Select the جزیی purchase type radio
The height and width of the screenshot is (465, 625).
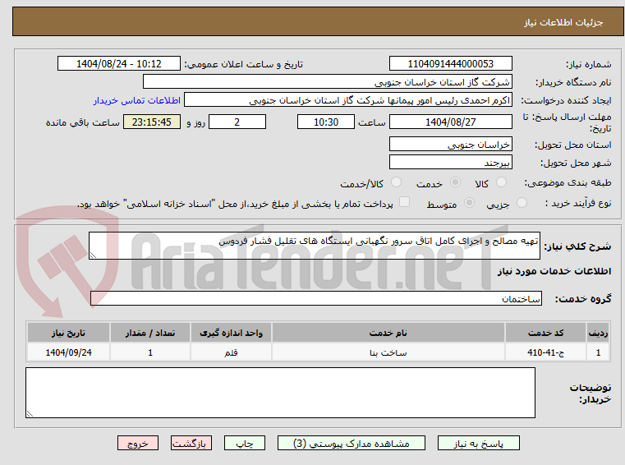(522, 203)
